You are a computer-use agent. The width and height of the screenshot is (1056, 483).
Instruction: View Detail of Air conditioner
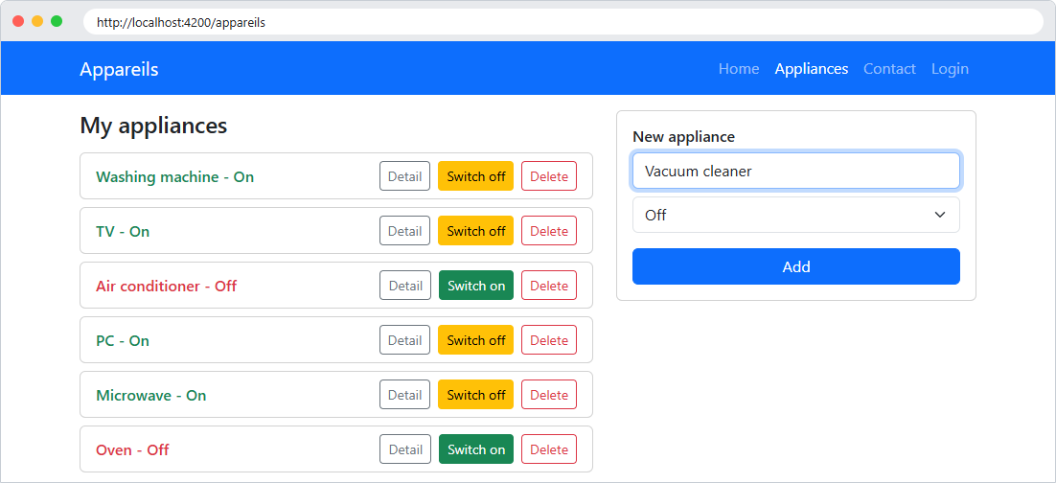click(x=404, y=286)
